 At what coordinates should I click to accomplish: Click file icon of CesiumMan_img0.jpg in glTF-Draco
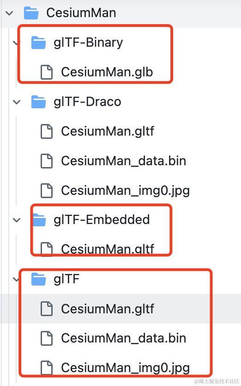(x=47, y=190)
